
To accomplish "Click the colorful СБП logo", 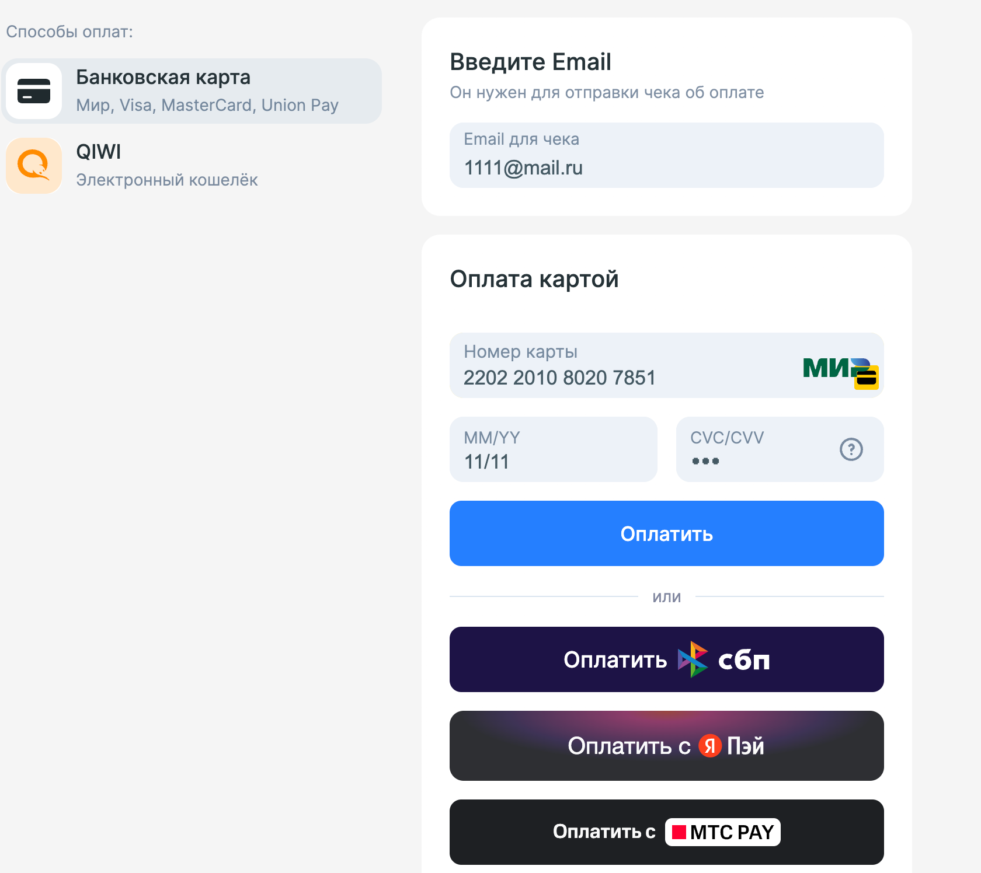I will 693,659.
